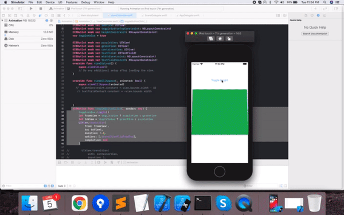This screenshot has height=215, width=344.
Task: Collapse the Animation PID 18322 process row
Action: (x=2, y=21)
